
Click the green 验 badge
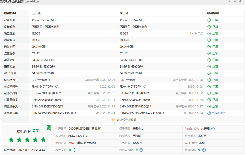49,128
